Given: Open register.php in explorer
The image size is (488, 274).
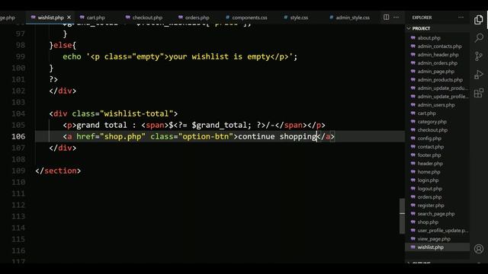Looking at the screenshot, I should pos(431,205).
